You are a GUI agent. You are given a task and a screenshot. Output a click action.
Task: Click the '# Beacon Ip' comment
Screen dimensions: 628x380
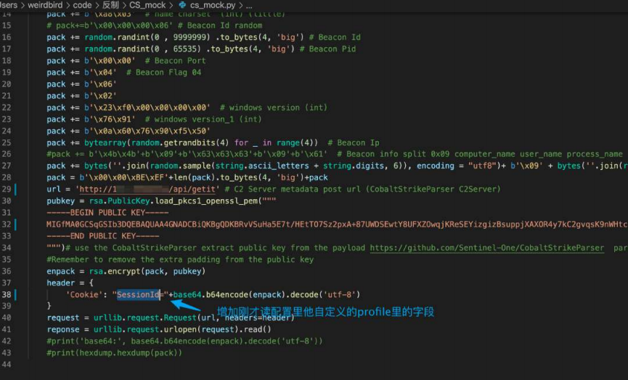click(354, 142)
